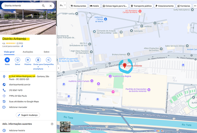
Task: Open the Sobre tab
Action: pyautogui.click(x=46, y=52)
